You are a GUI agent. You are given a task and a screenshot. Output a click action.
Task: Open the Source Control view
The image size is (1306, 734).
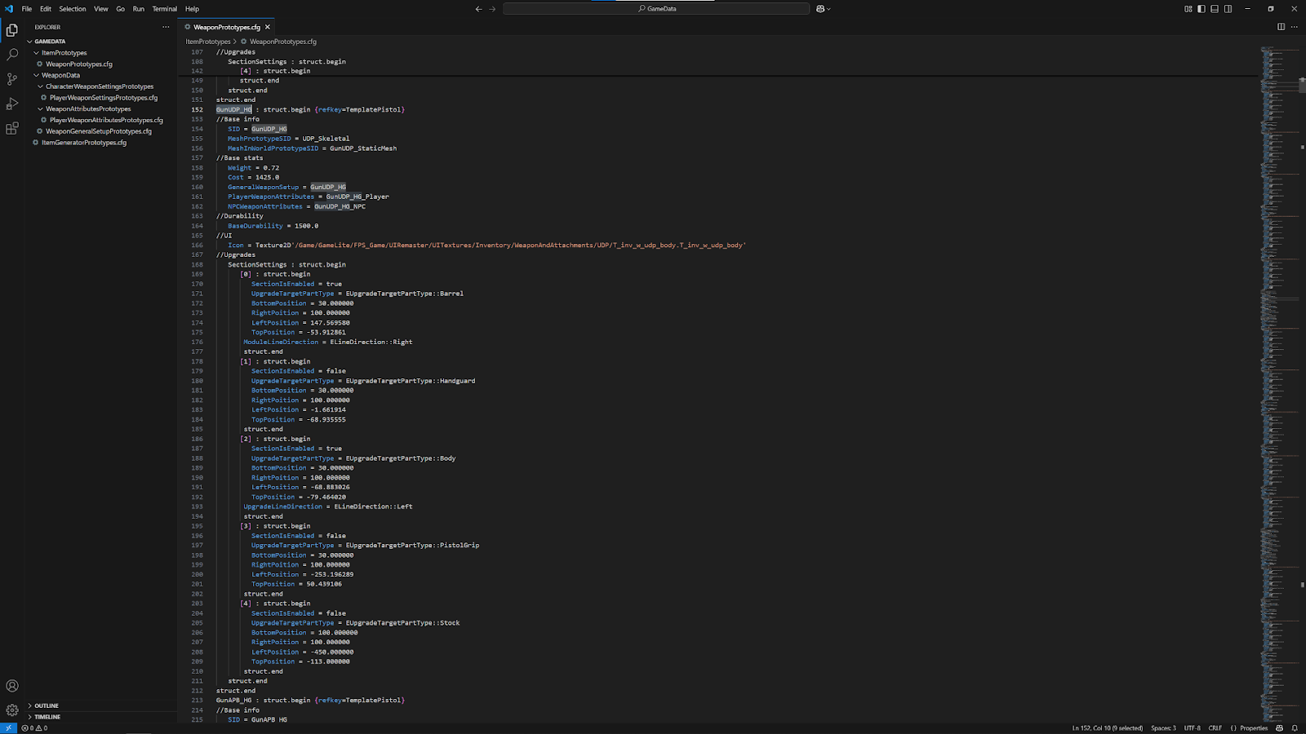(x=12, y=79)
